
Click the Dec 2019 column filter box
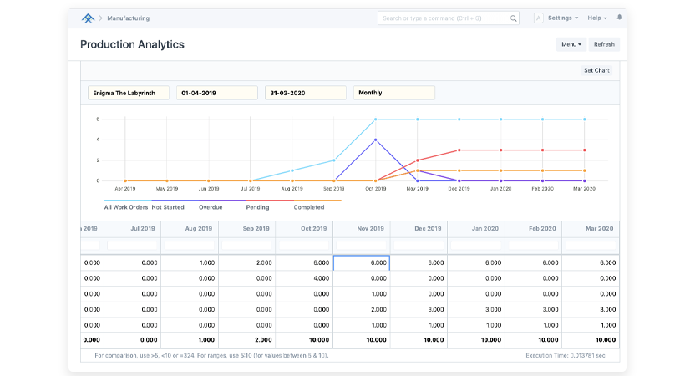pos(419,246)
